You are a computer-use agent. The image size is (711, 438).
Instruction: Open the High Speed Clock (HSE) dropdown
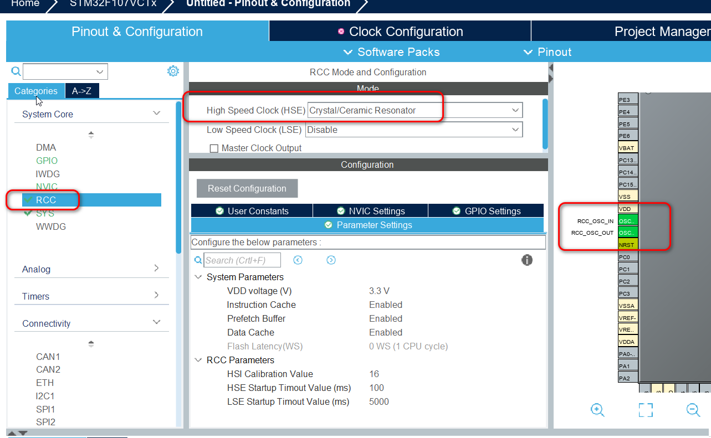click(x=415, y=110)
